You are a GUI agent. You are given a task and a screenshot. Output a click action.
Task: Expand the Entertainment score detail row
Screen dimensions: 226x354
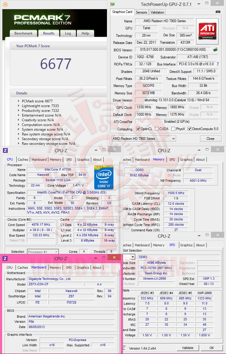pos(19,115)
